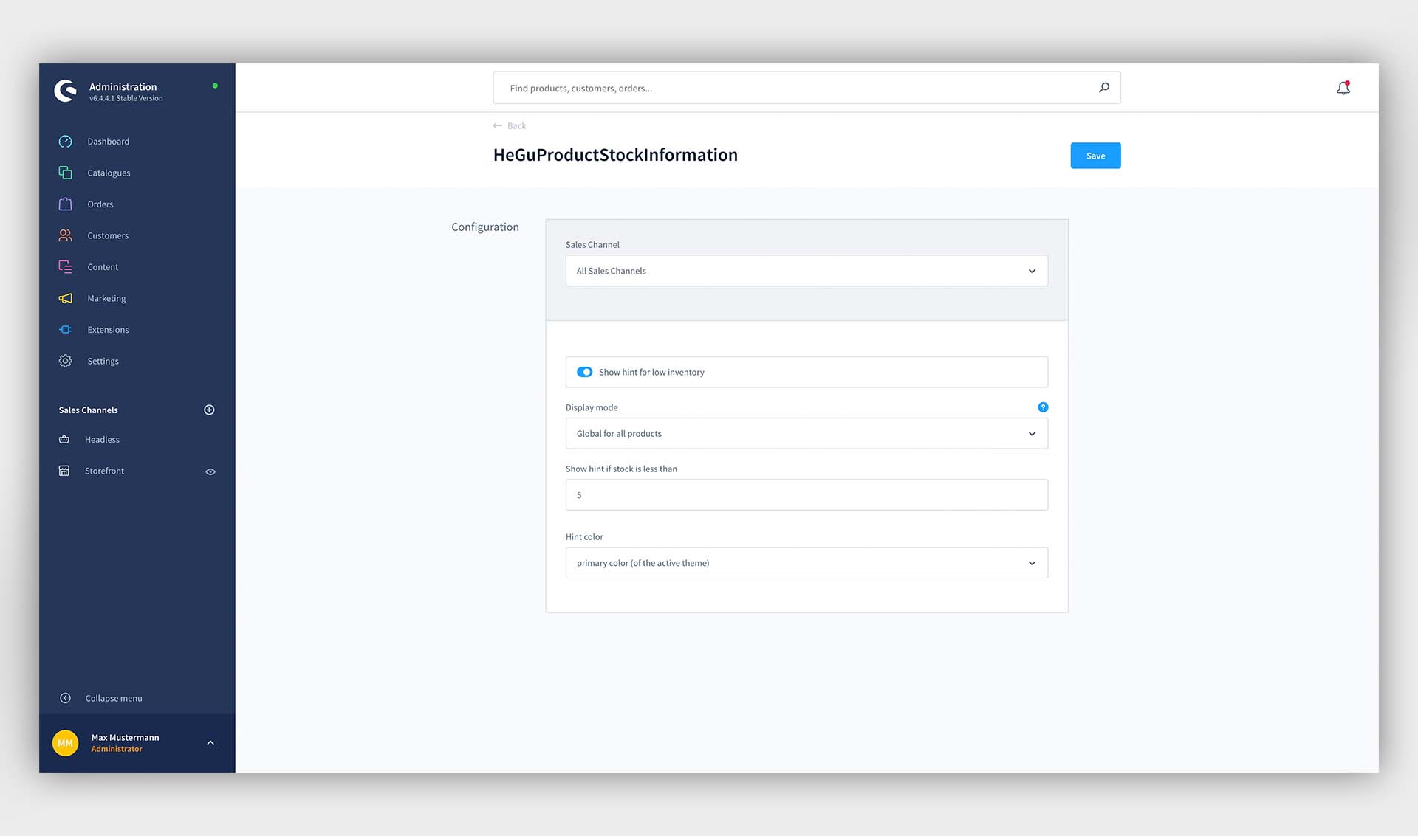Toggle Storefront visibility eye icon
This screenshot has width=1418, height=836.
click(x=210, y=471)
